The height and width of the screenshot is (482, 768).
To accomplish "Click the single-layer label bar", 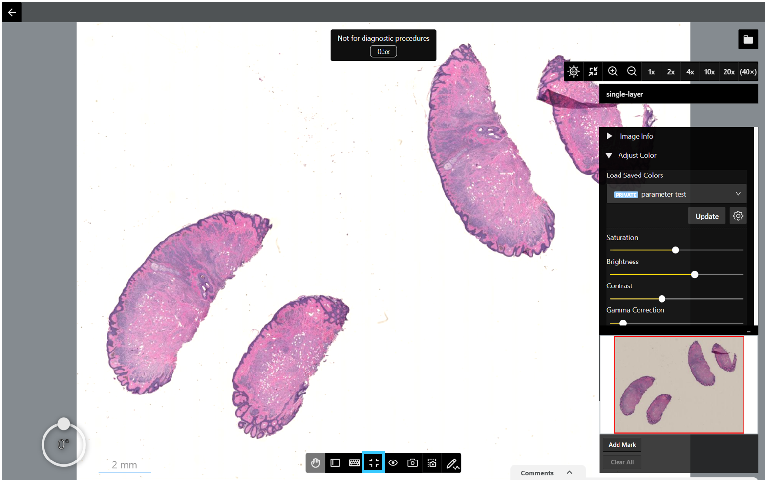I will pyautogui.click(x=679, y=94).
